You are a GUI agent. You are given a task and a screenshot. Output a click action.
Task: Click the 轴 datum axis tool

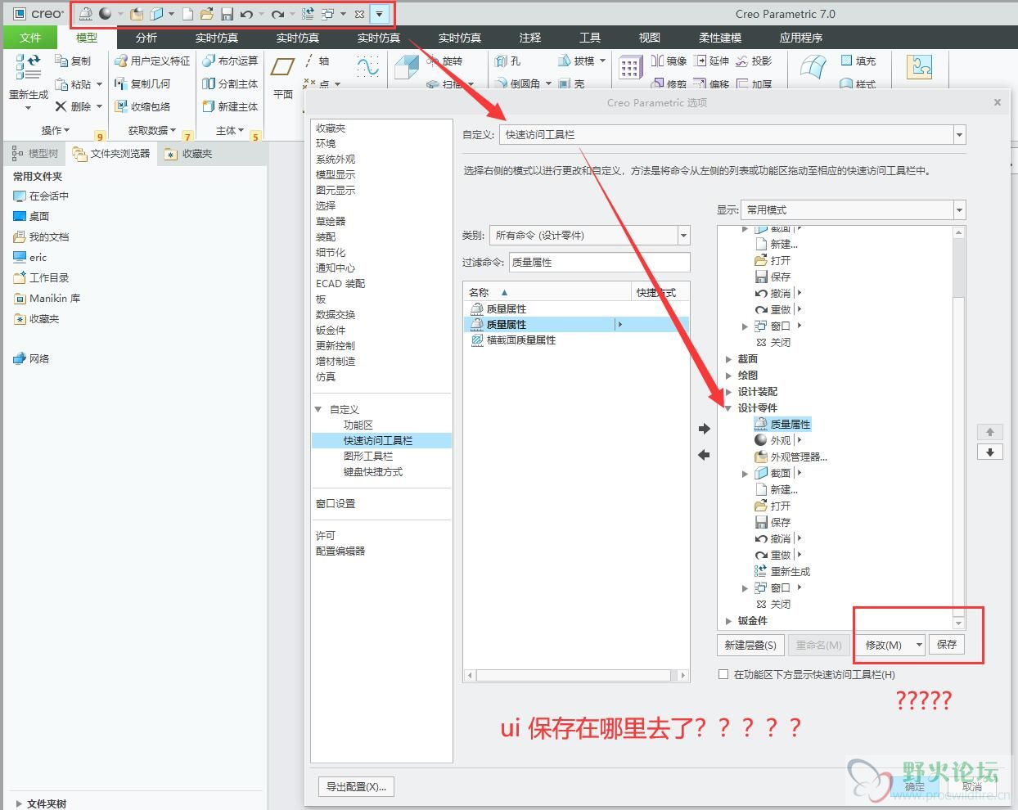[x=316, y=61]
